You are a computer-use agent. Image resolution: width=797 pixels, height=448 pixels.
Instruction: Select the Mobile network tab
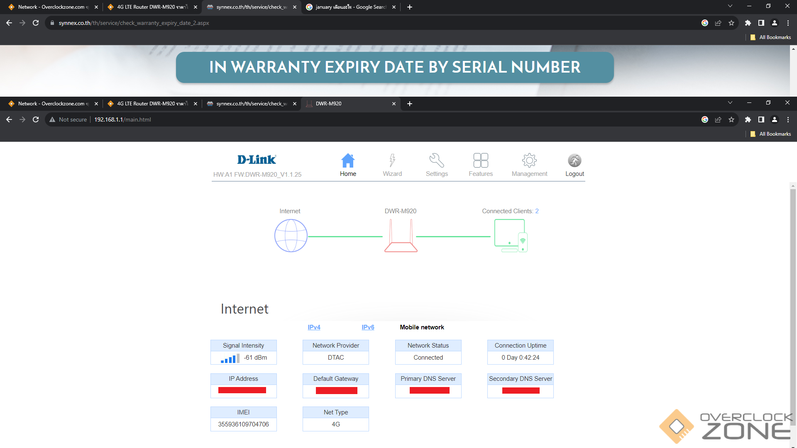(422, 327)
